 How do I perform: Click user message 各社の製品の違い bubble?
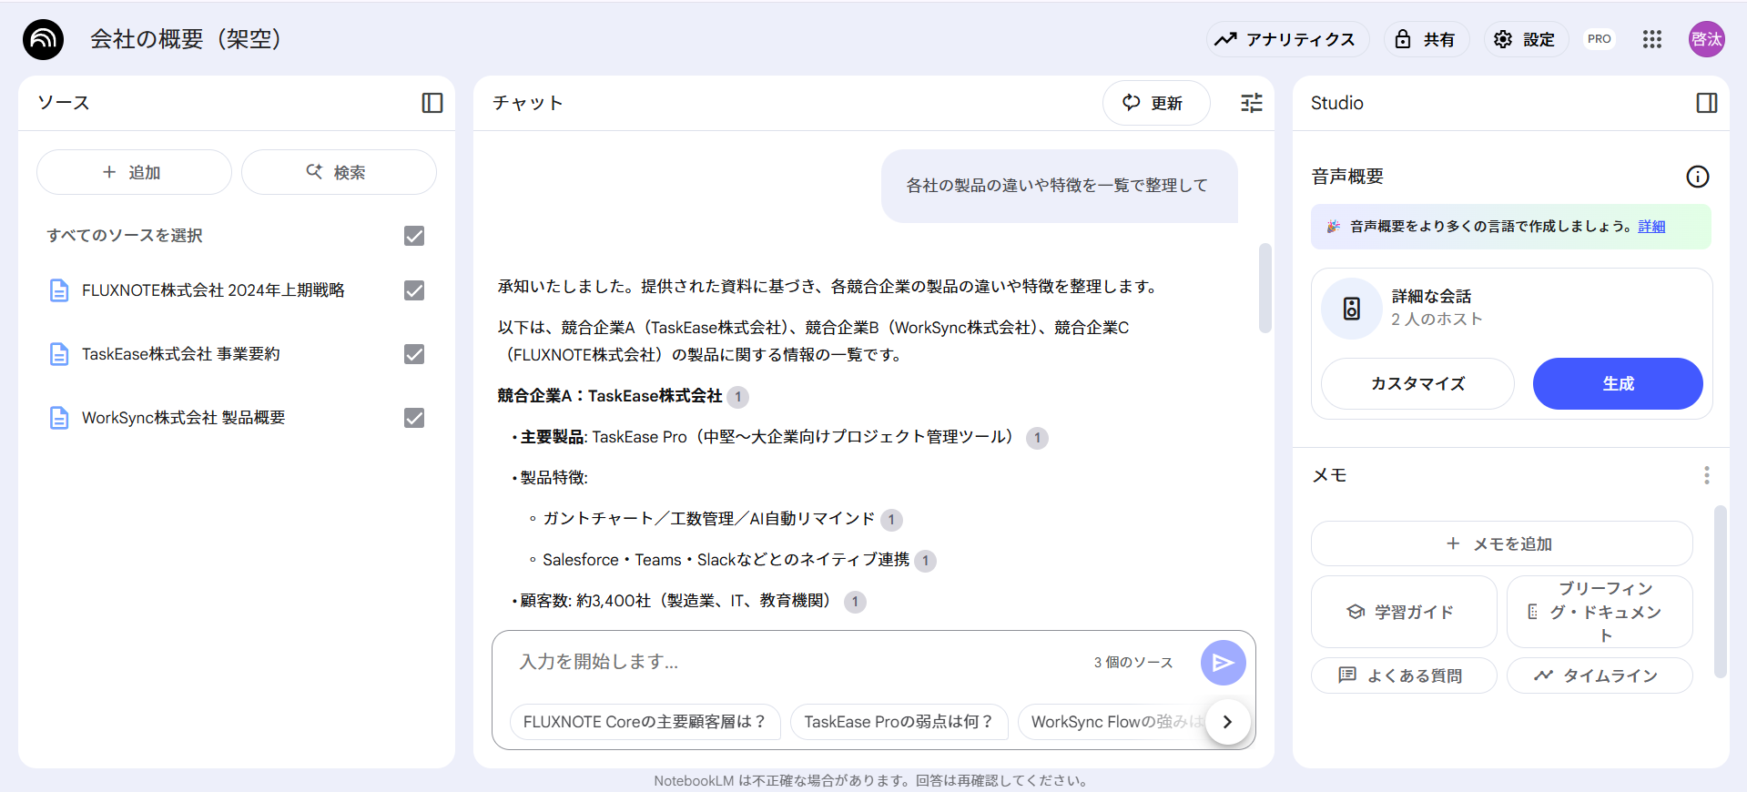pos(1059,186)
